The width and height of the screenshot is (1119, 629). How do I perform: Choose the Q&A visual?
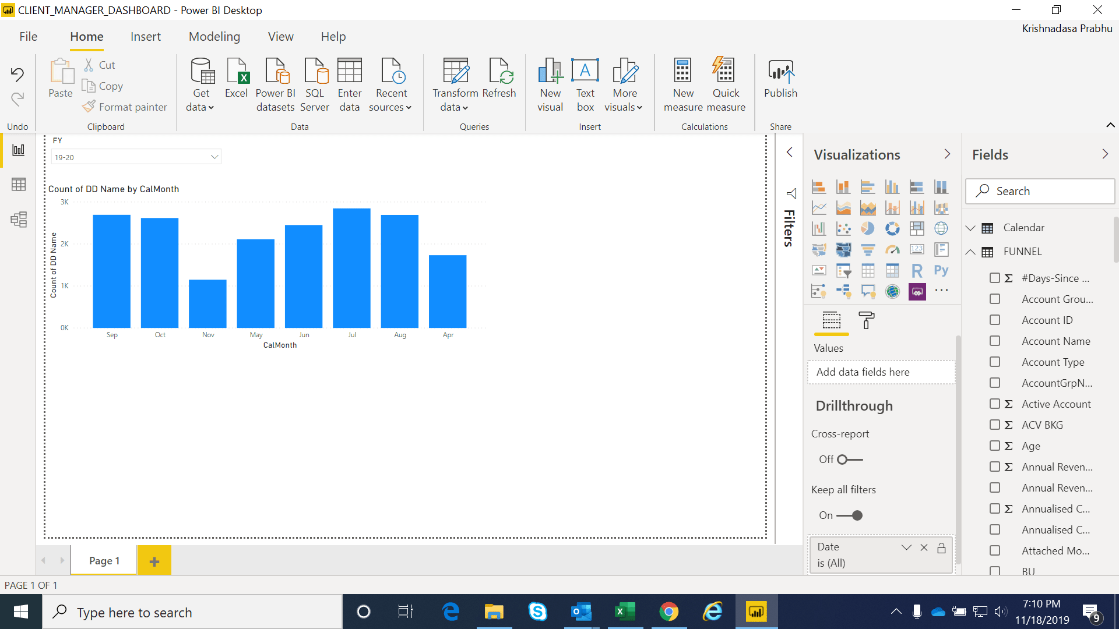[868, 292]
